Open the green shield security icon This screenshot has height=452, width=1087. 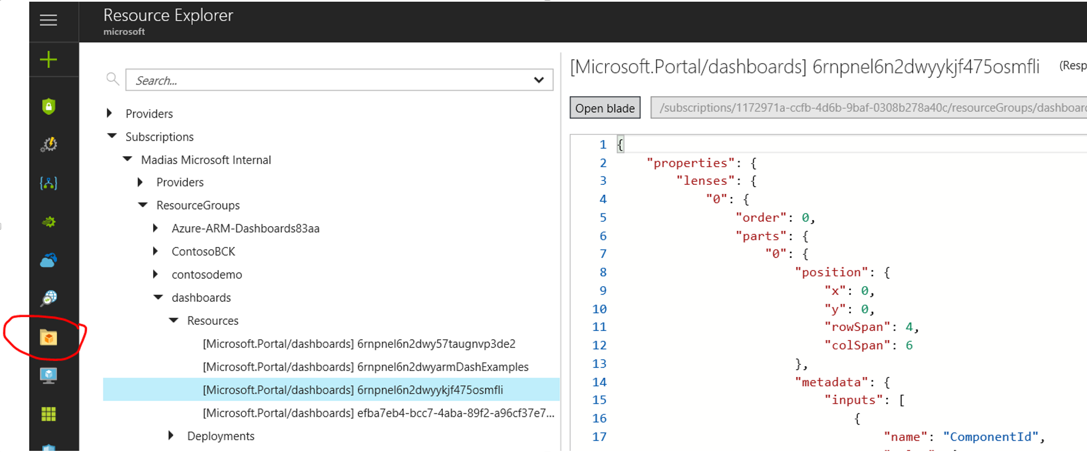49,106
